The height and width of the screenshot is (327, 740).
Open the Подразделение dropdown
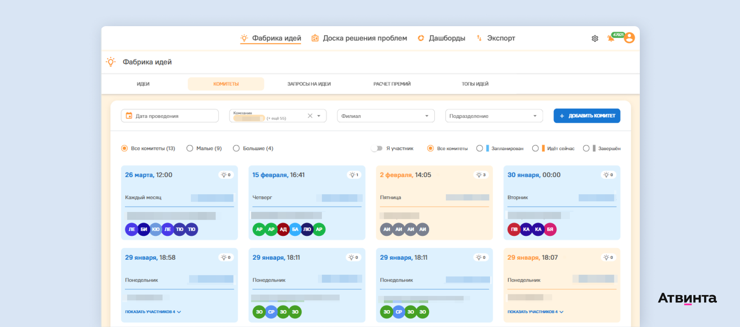pos(494,116)
